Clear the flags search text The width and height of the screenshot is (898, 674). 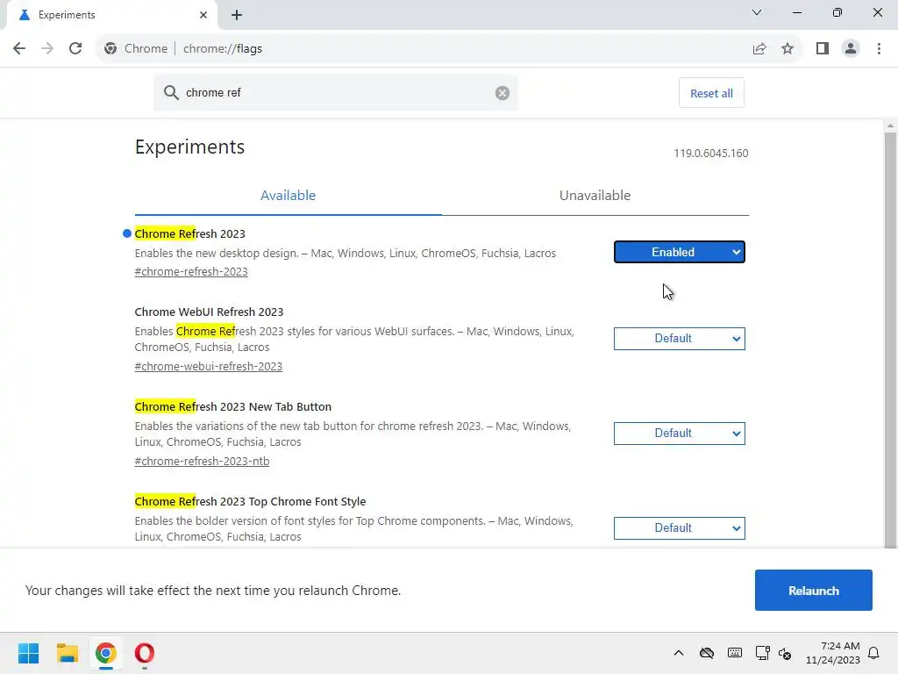tap(502, 93)
